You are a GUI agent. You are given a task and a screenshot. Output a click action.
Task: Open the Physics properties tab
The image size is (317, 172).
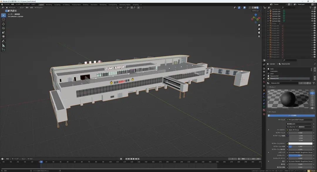pyautogui.click(x=264, y=100)
